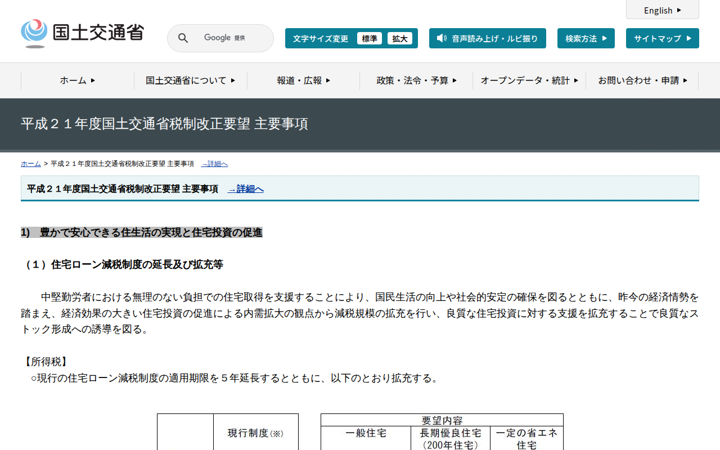
Task: Open the お問い合わせ・申請 menu
Action: pyautogui.click(x=642, y=80)
